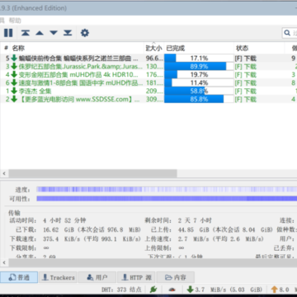Select torrent row 李连杰 全集
The image size is (297, 297).
tap(148, 91)
